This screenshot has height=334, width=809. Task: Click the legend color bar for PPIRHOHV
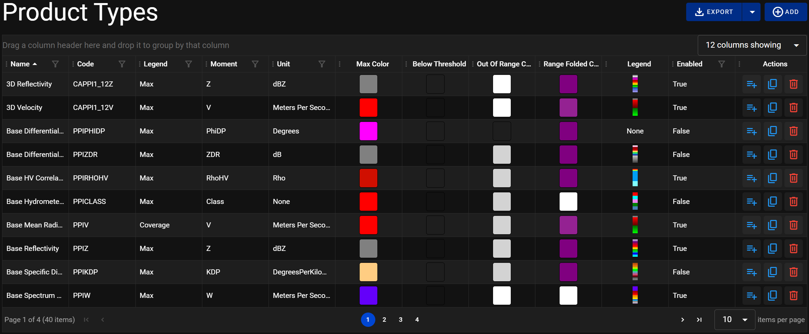pyautogui.click(x=635, y=178)
